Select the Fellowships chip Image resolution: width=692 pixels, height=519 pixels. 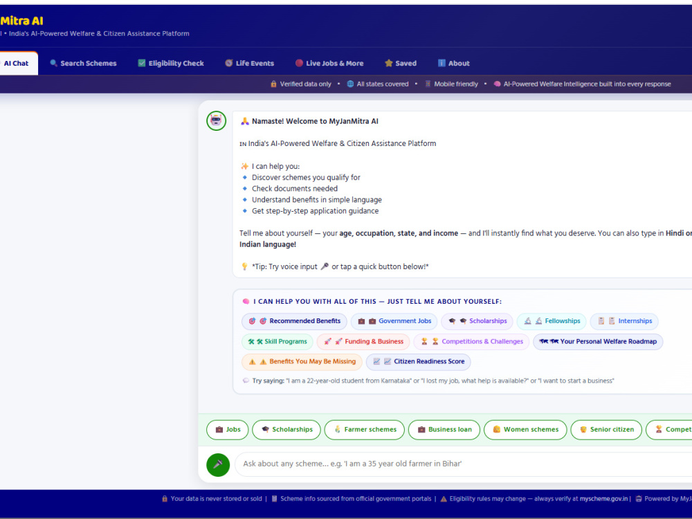coord(552,321)
